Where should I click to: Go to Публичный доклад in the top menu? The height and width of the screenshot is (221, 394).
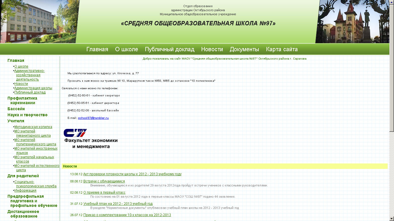(x=170, y=49)
